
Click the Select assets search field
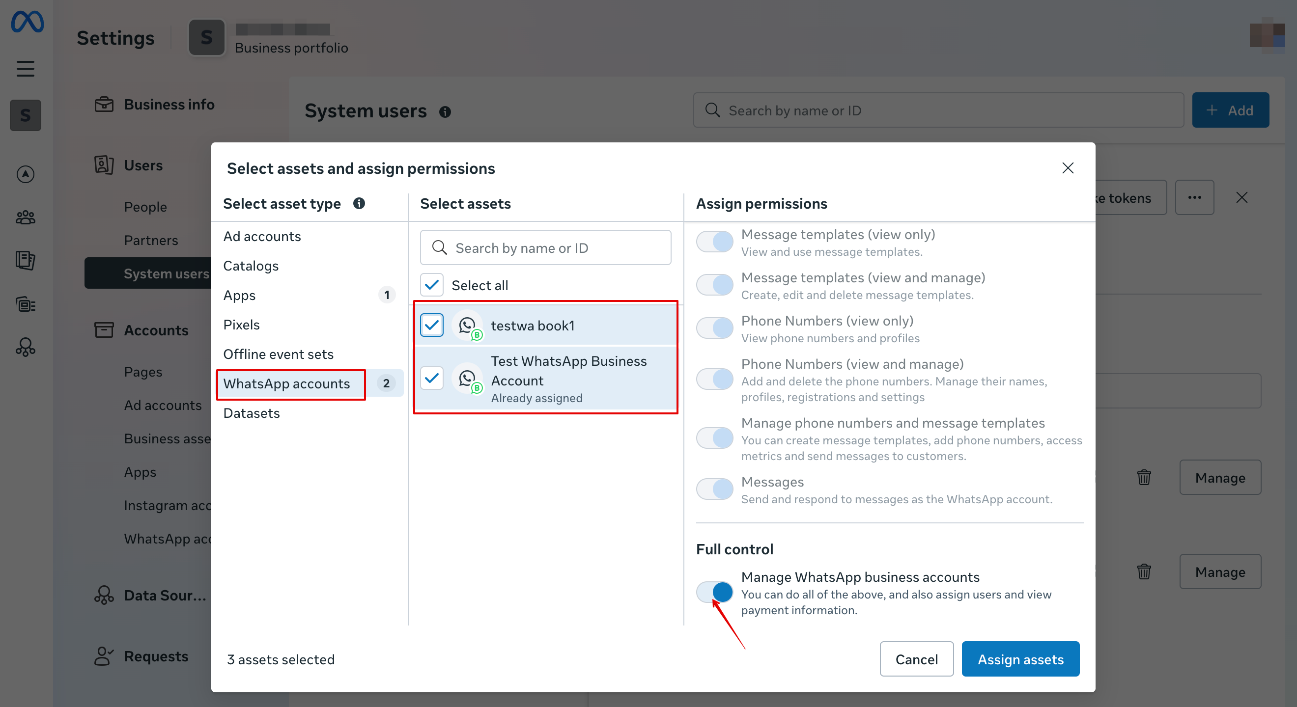546,248
